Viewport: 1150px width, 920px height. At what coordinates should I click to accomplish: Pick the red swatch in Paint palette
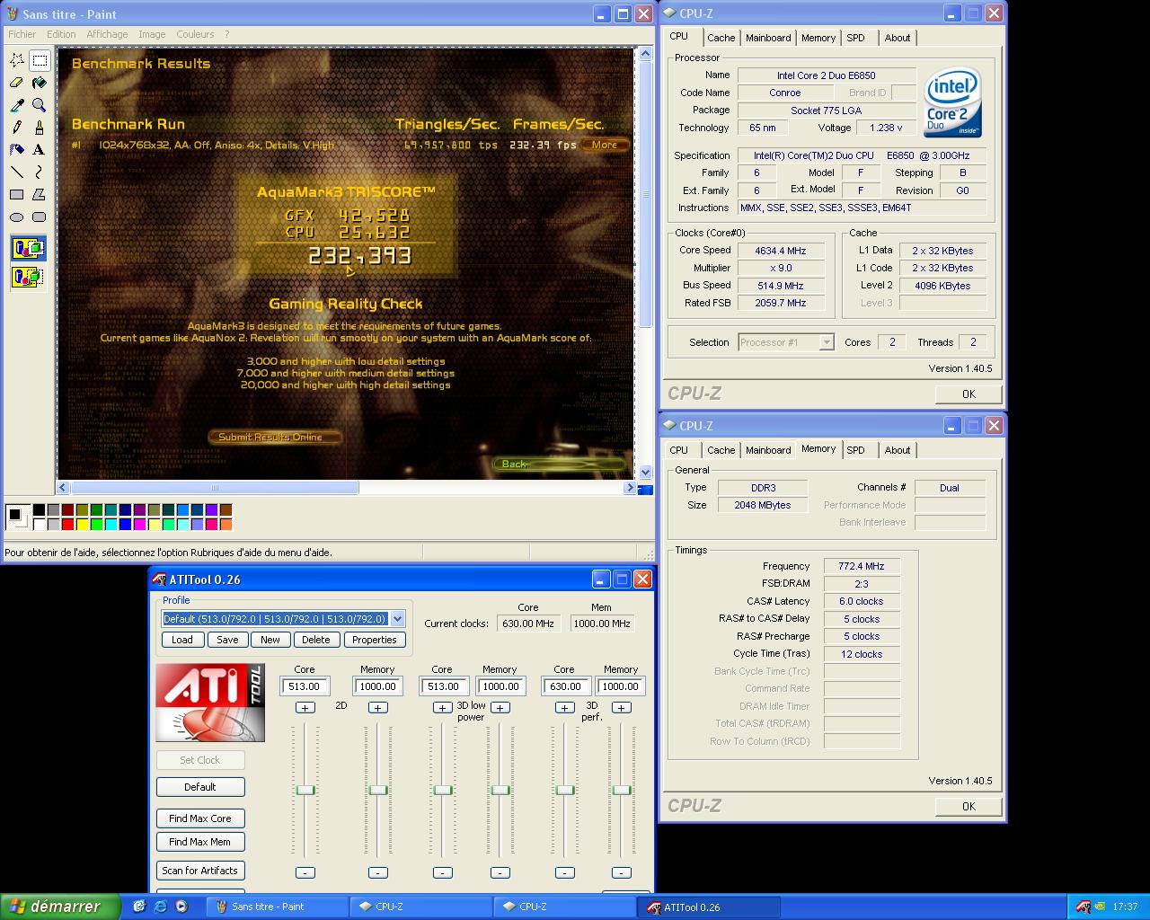68,524
